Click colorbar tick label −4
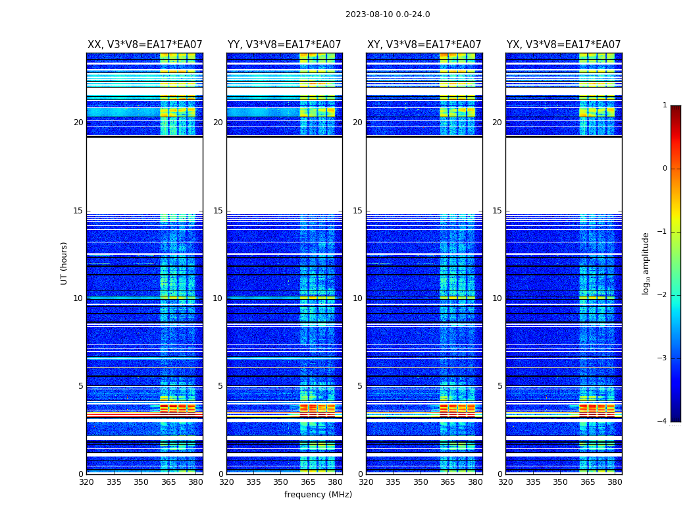 click(662, 421)
